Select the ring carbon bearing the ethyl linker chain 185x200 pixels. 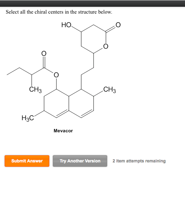tap(81, 89)
